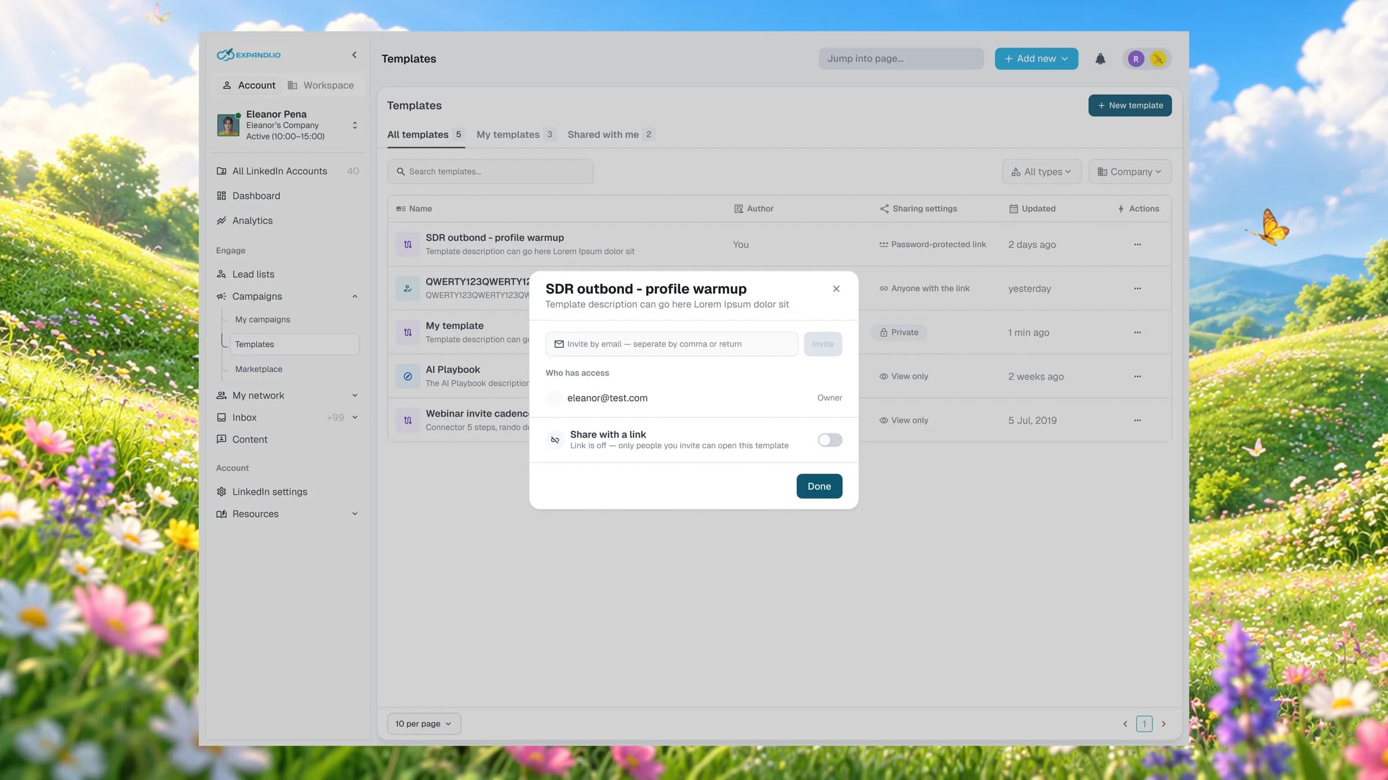
Task: Expand My network section
Action: tap(355, 395)
